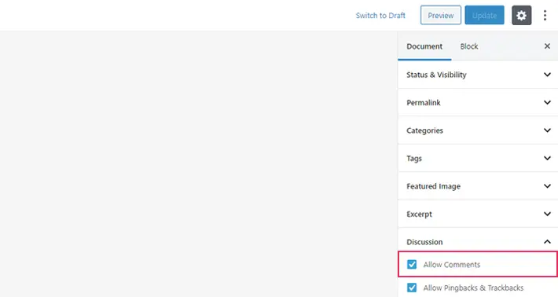Click the Allow Comments label text

[452, 265]
